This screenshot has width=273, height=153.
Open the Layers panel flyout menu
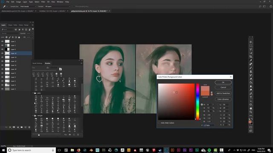[x=32, y=25]
